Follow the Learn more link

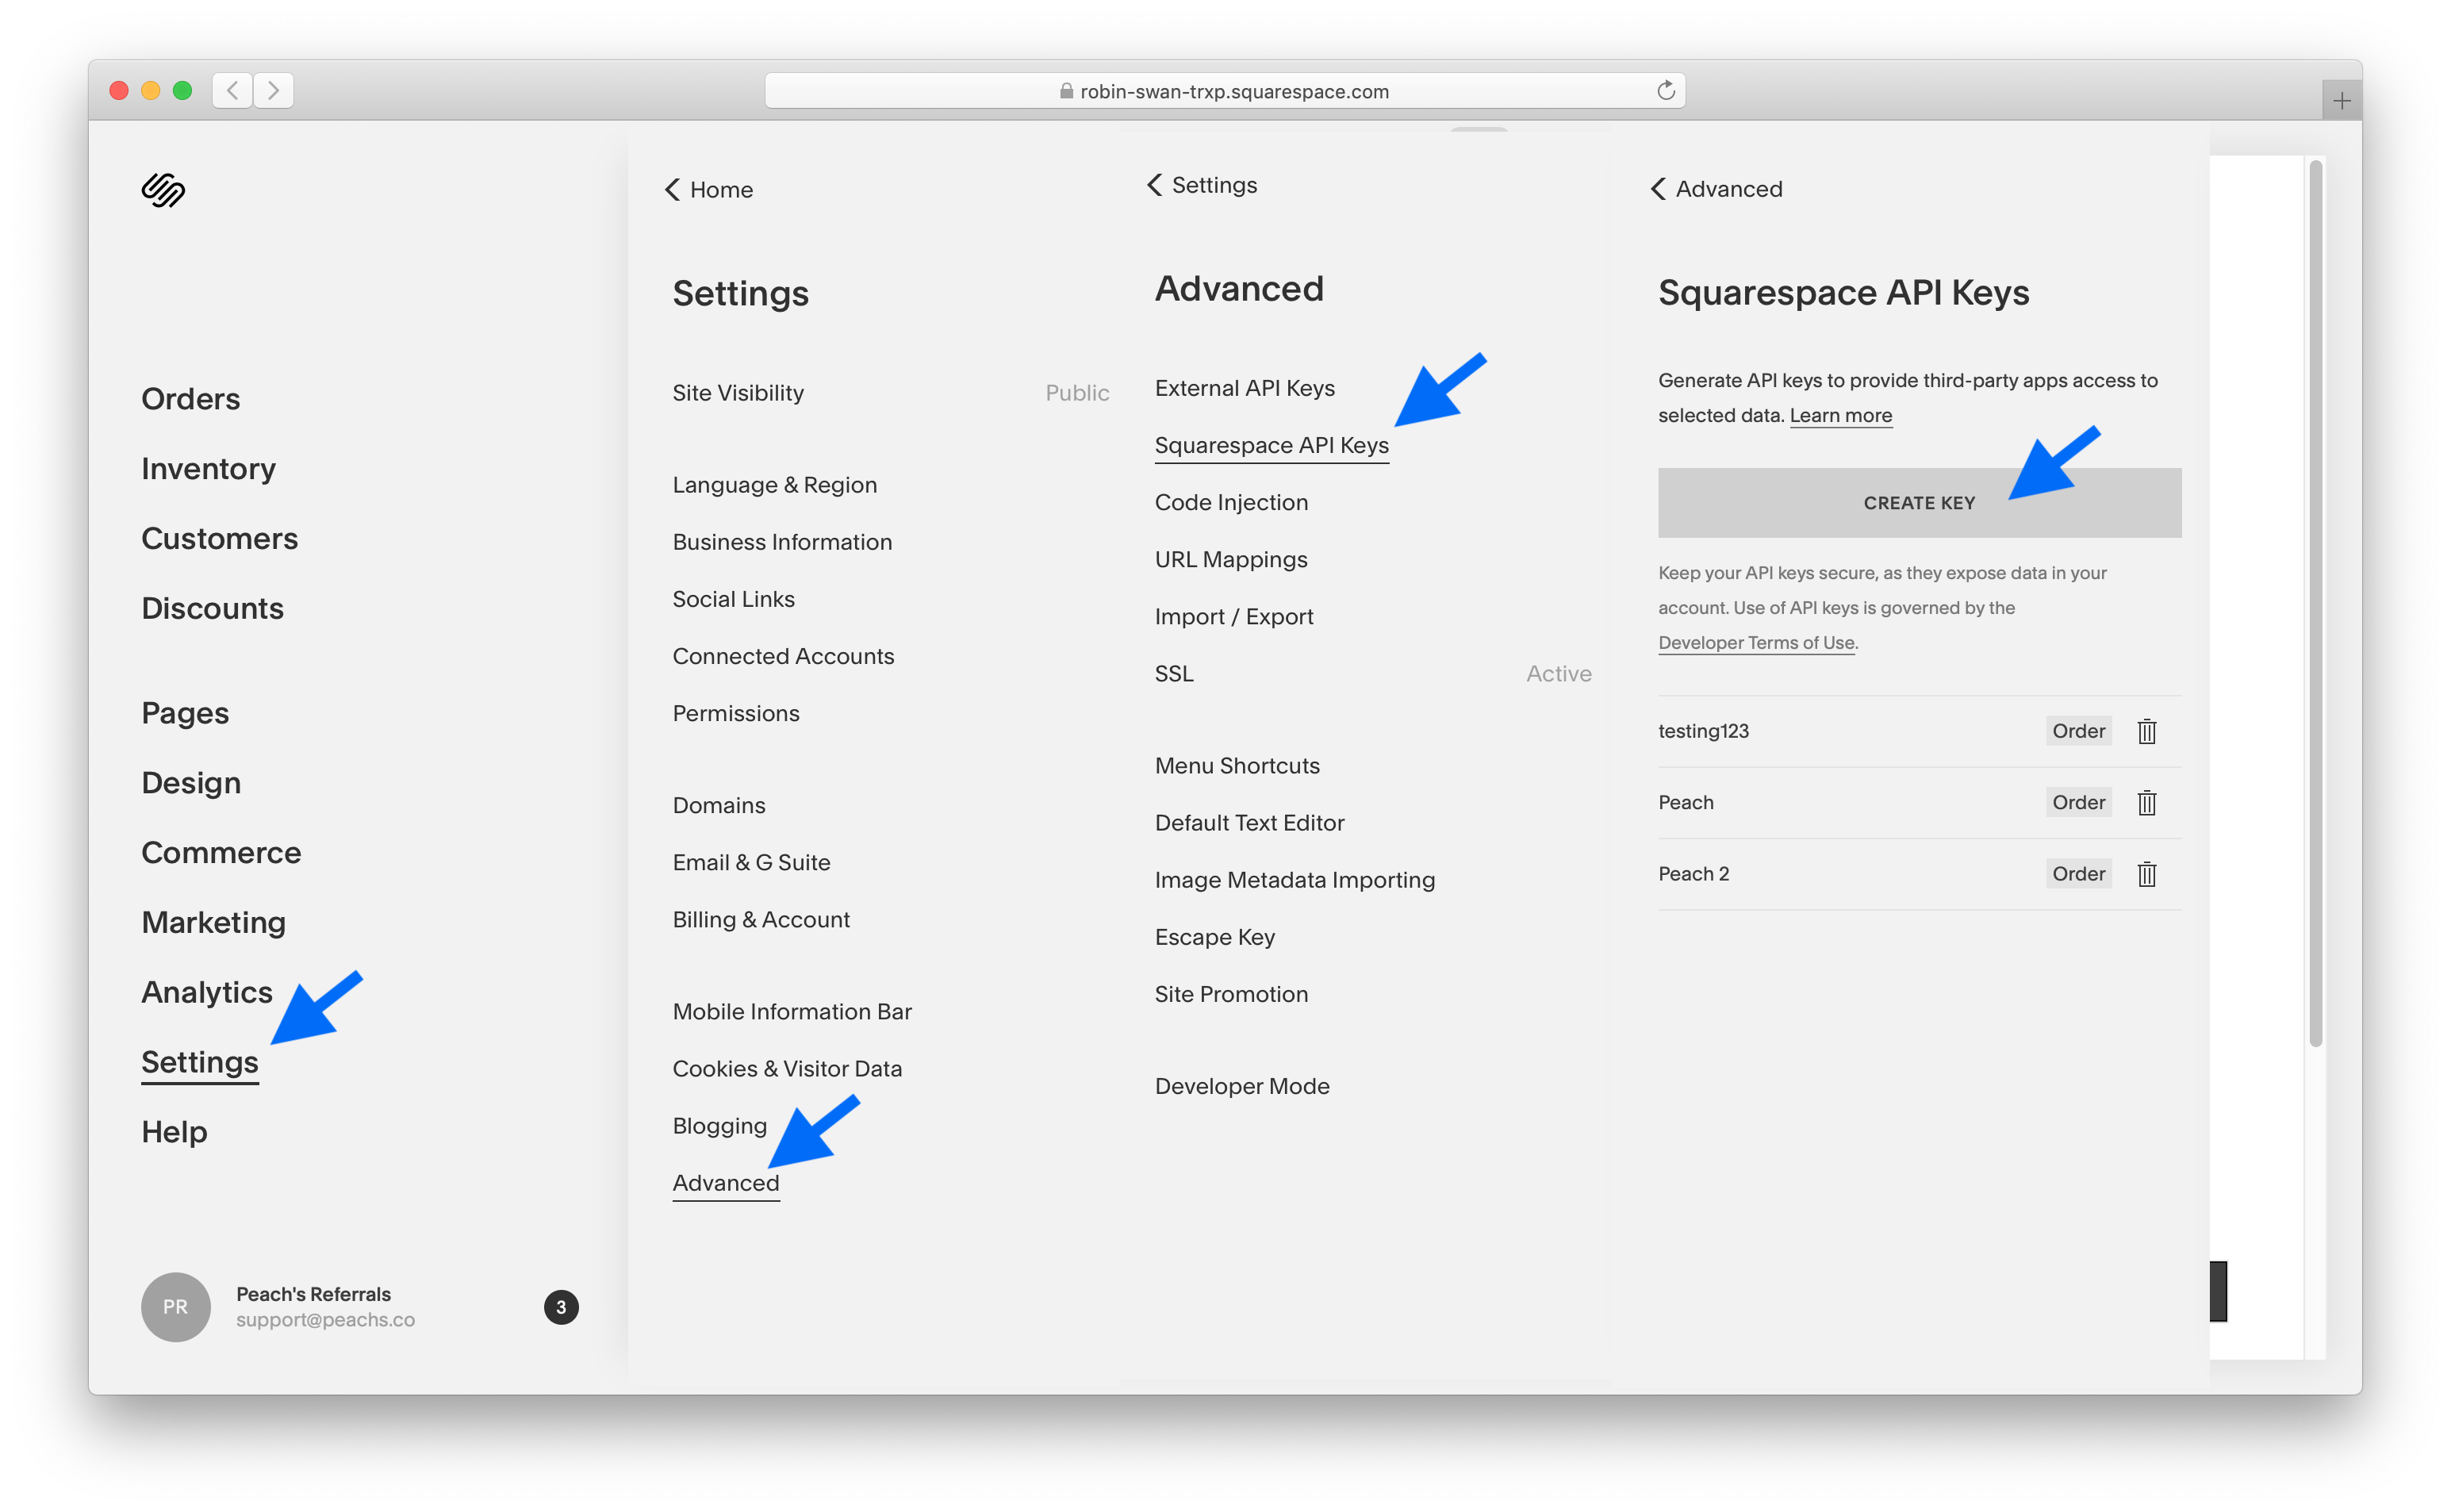[x=1839, y=415]
